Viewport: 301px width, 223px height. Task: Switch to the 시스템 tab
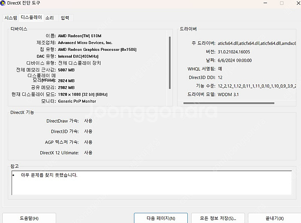[x=11, y=18]
